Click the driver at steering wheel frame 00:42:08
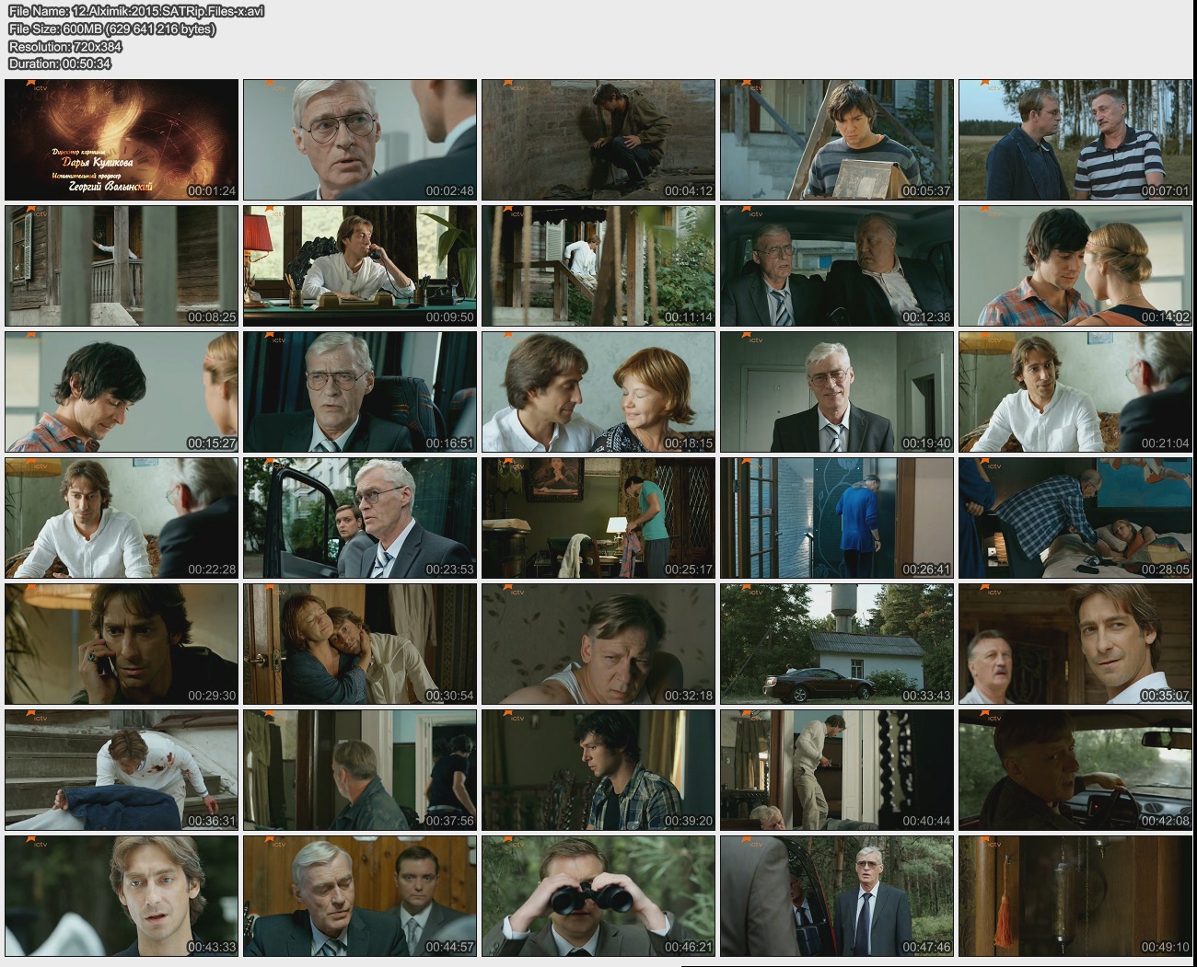 click(1075, 770)
